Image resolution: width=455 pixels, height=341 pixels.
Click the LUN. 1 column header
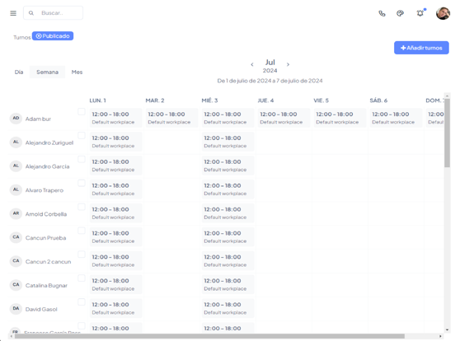[x=97, y=100]
